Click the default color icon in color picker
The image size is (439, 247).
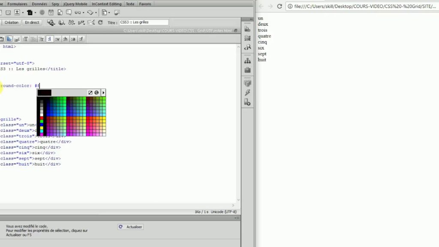(90, 93)
